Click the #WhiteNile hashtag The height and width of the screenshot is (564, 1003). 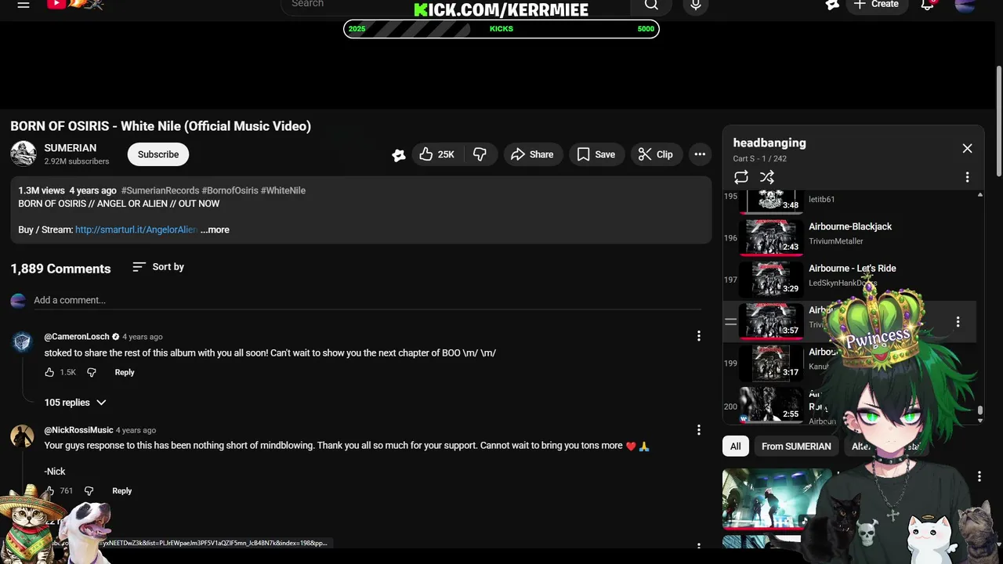(283, 190)
